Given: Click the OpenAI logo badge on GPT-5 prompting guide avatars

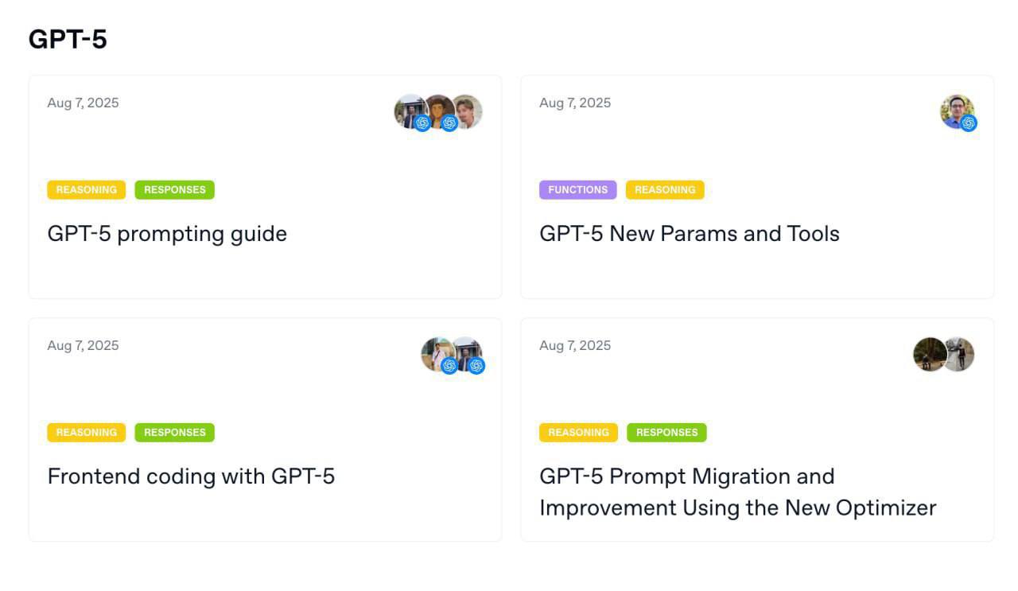Looking at the screenshot, I should click(423, 124).
